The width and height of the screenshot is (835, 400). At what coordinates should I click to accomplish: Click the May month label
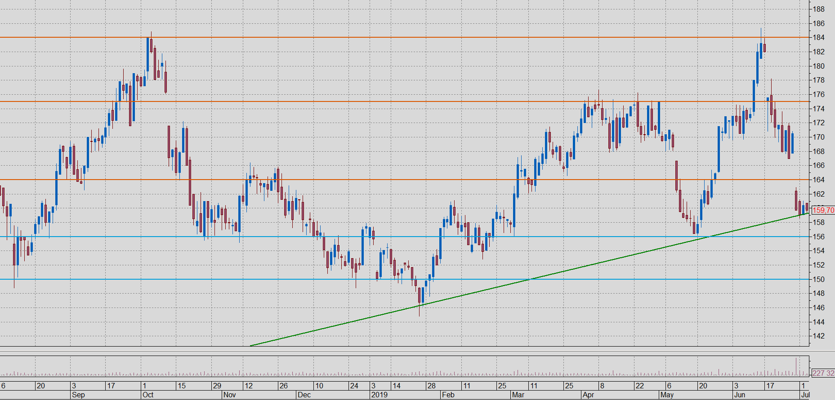(x=667, y=395)
